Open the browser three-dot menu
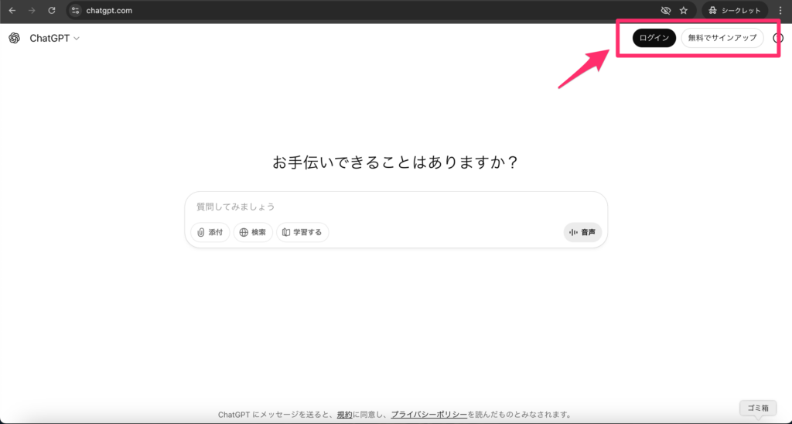792x424 pixels. (x=780, y=11)
